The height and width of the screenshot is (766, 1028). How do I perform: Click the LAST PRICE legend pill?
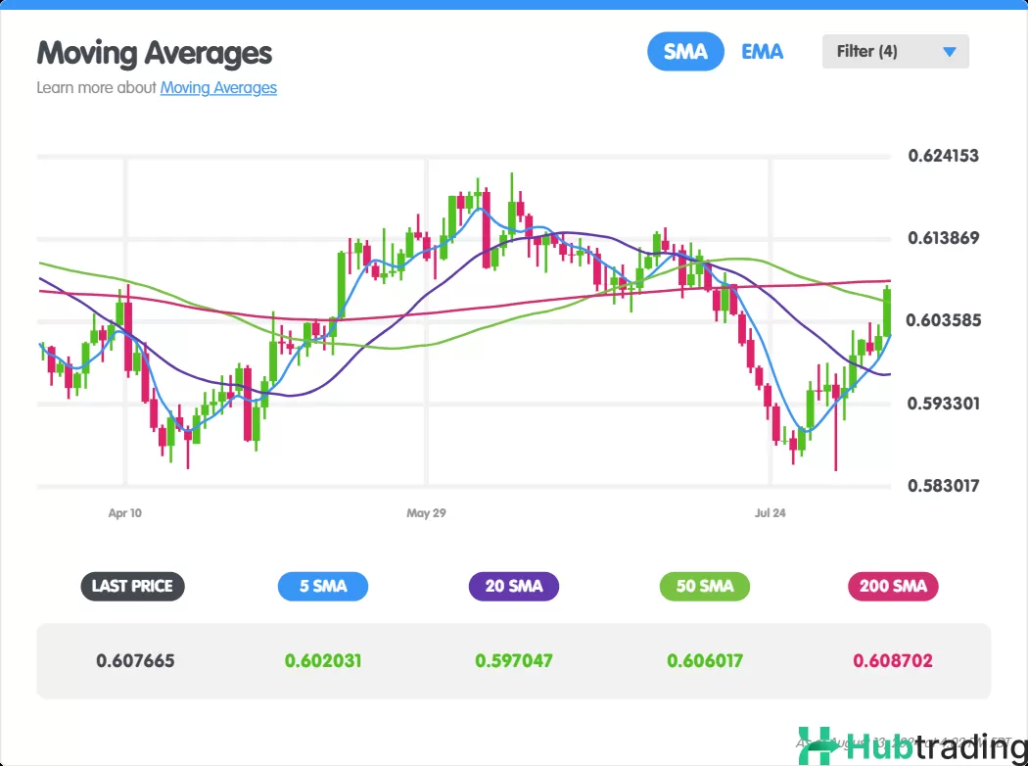(132, 587)
